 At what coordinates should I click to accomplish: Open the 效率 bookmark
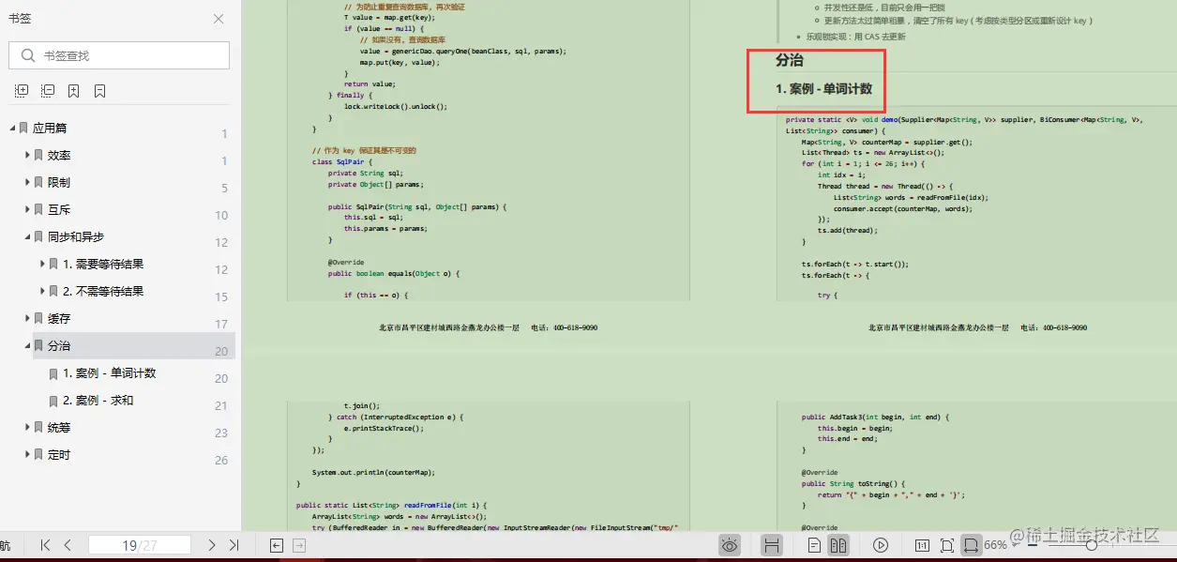(x=59, y=155)
